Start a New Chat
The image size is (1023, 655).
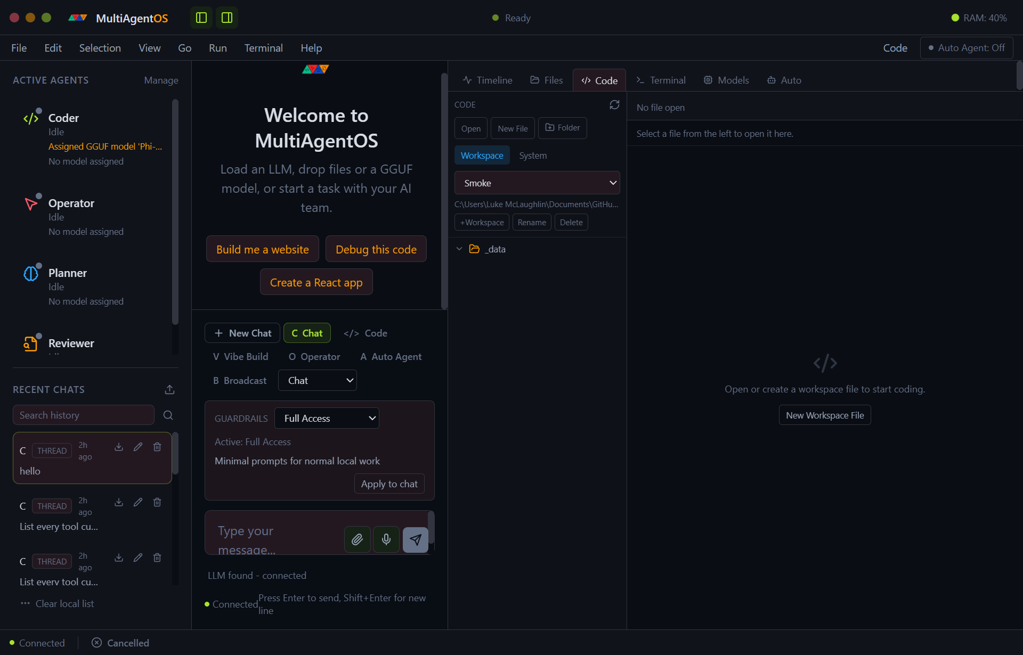pyautogui.click(x=242, y=333)
